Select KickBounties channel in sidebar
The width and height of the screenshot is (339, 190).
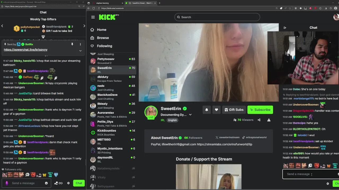pyautogui.click(x=113, y=132)
